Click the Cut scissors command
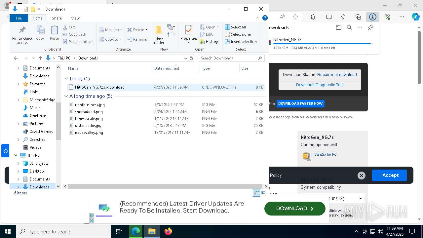423x238 pixels. [69, 27]
